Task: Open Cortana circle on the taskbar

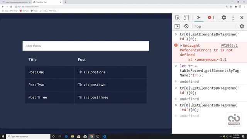Action: [x=53, y=136]
